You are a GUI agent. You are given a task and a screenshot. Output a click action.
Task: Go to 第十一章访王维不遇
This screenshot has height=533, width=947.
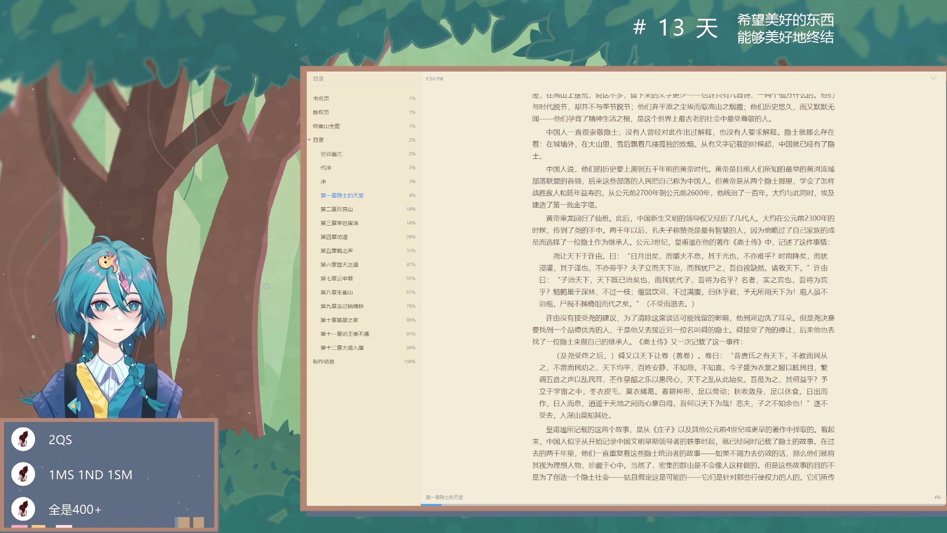[364, 334]
